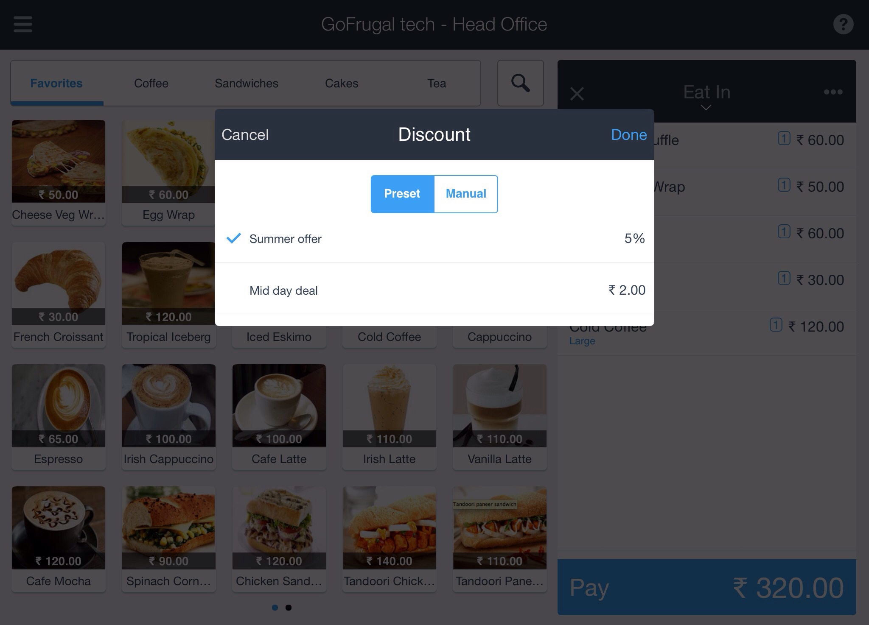The height and width of the screenshot is (625, 869).
Task: Open the help question mark icon
Action: pos(843,24)
